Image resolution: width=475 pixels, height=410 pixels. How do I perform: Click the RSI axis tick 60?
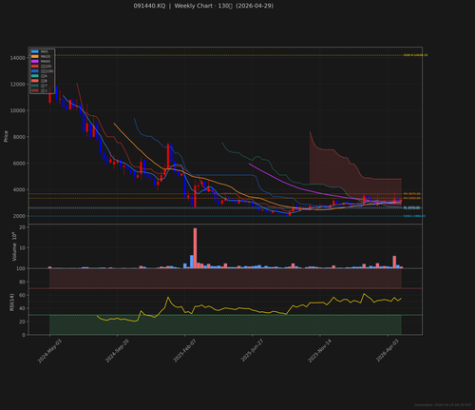click(22, 295)
